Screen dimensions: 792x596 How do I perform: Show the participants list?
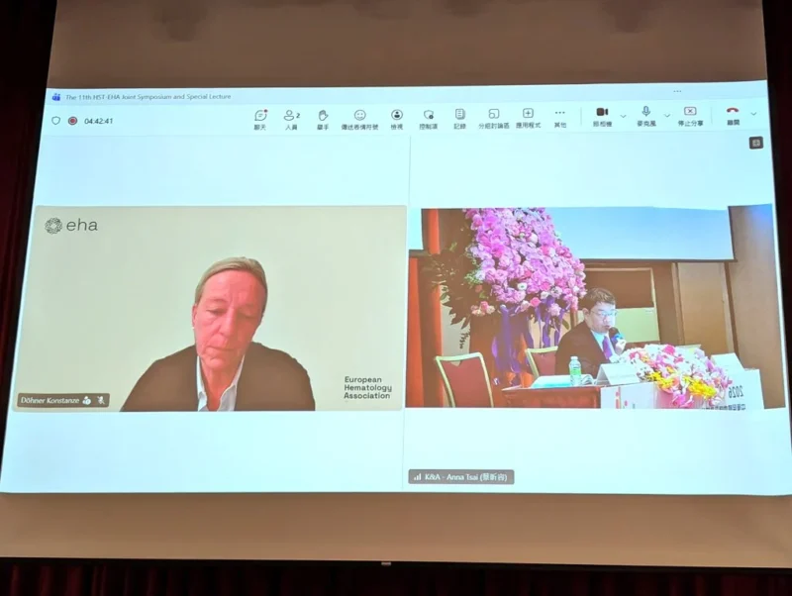pyautogui.click(x=291, y=117)
